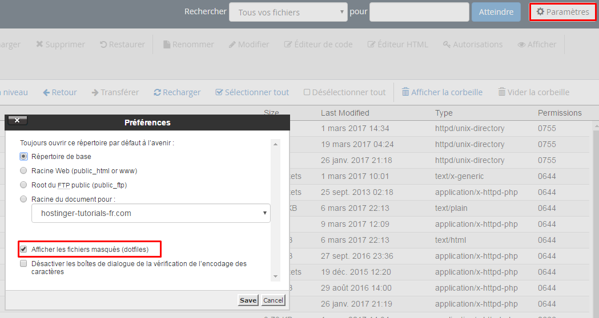The image size is (599, 318).
Task: Sort by the Type column header
Action: [x=444, y=113]
